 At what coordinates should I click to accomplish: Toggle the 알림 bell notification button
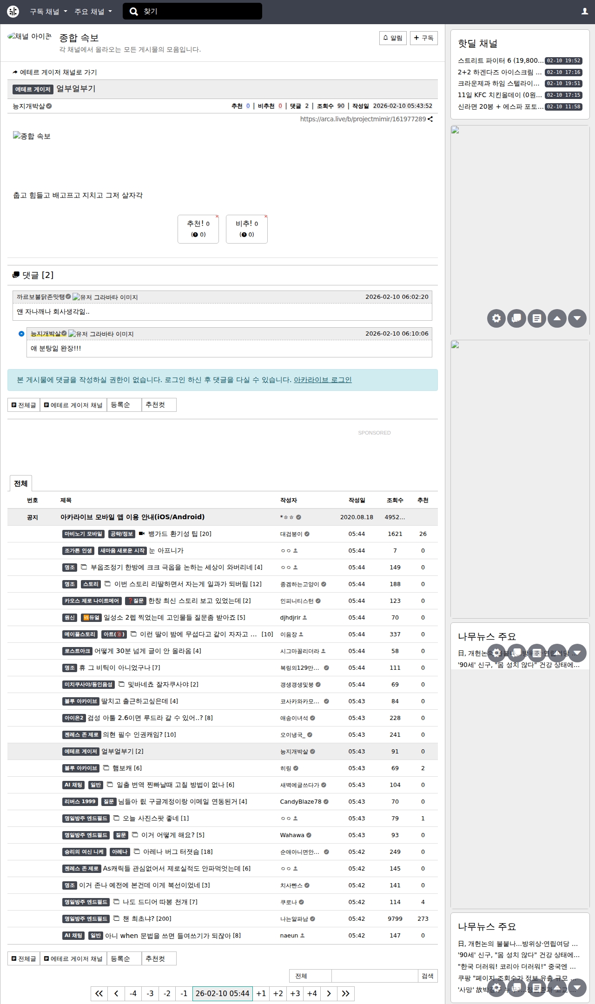393,38
